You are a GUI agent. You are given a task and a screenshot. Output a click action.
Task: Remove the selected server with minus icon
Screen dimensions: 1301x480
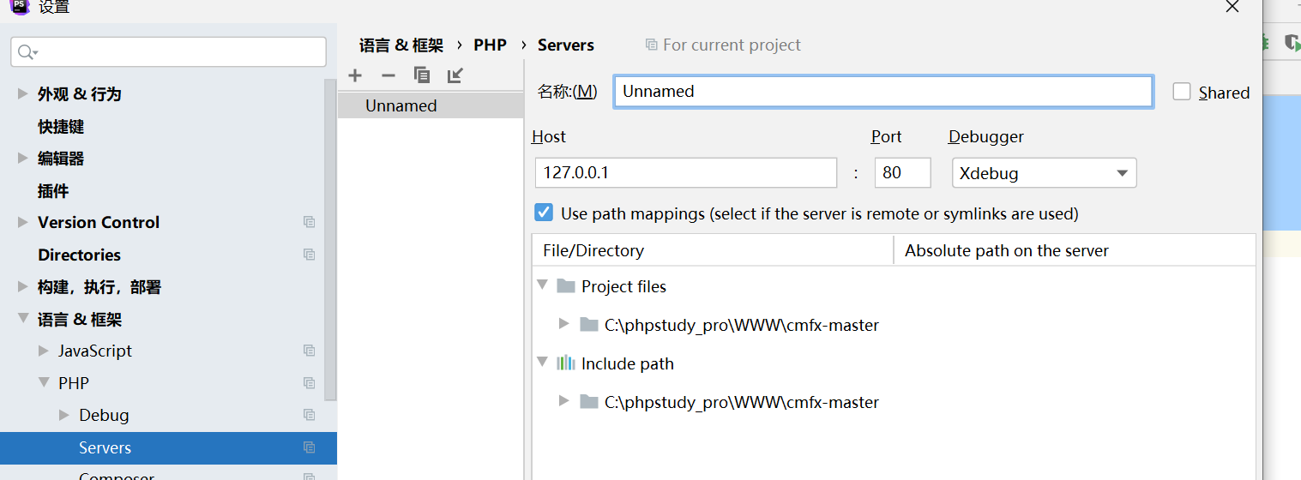coord(388,75)
